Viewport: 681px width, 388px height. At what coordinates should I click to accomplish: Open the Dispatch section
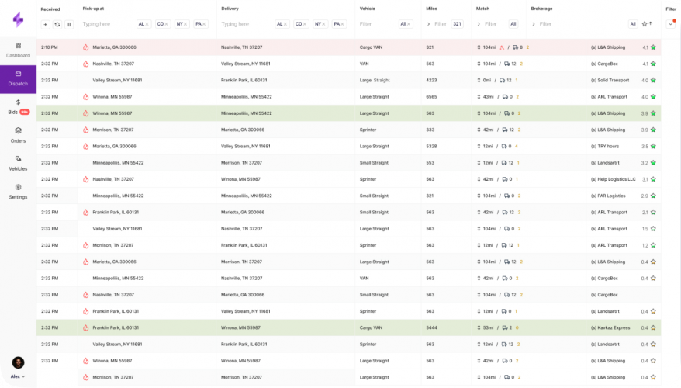tap(18, 78)
